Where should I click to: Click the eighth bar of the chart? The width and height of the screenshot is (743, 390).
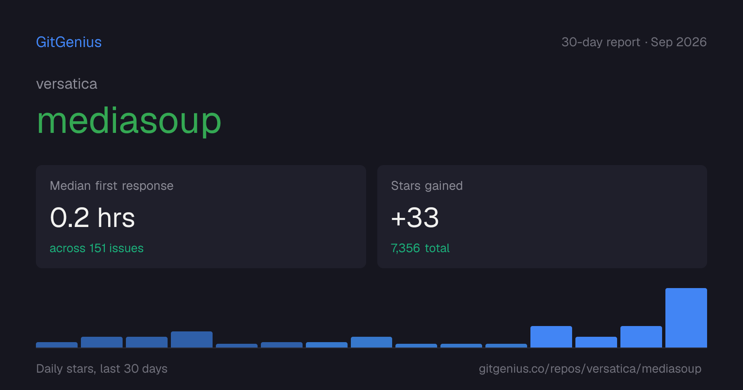[x=371, y=342]
